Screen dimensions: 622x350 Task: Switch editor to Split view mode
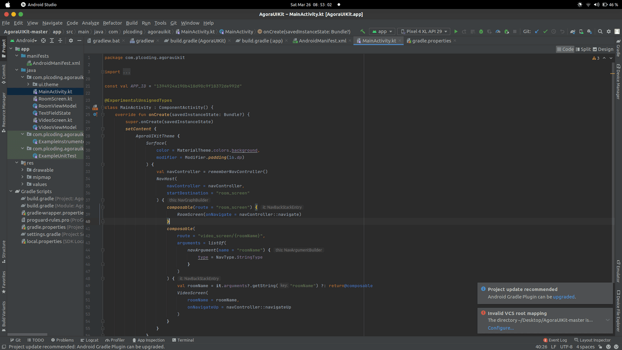coord(583,49)
